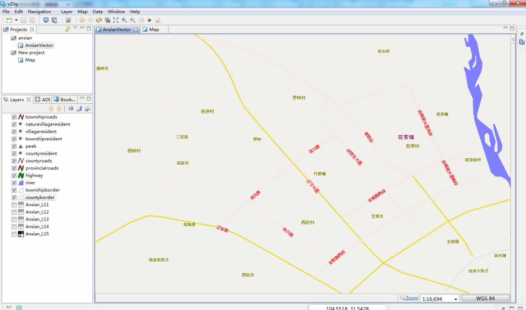Viewport: 526px width, 310px height.
Task: Move layer up with yellow arrow
Action: point(51,109)
